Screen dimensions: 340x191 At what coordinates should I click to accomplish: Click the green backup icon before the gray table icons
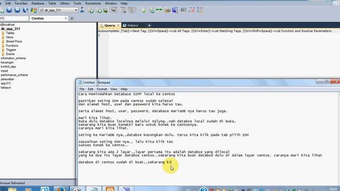tap(106, 10)
